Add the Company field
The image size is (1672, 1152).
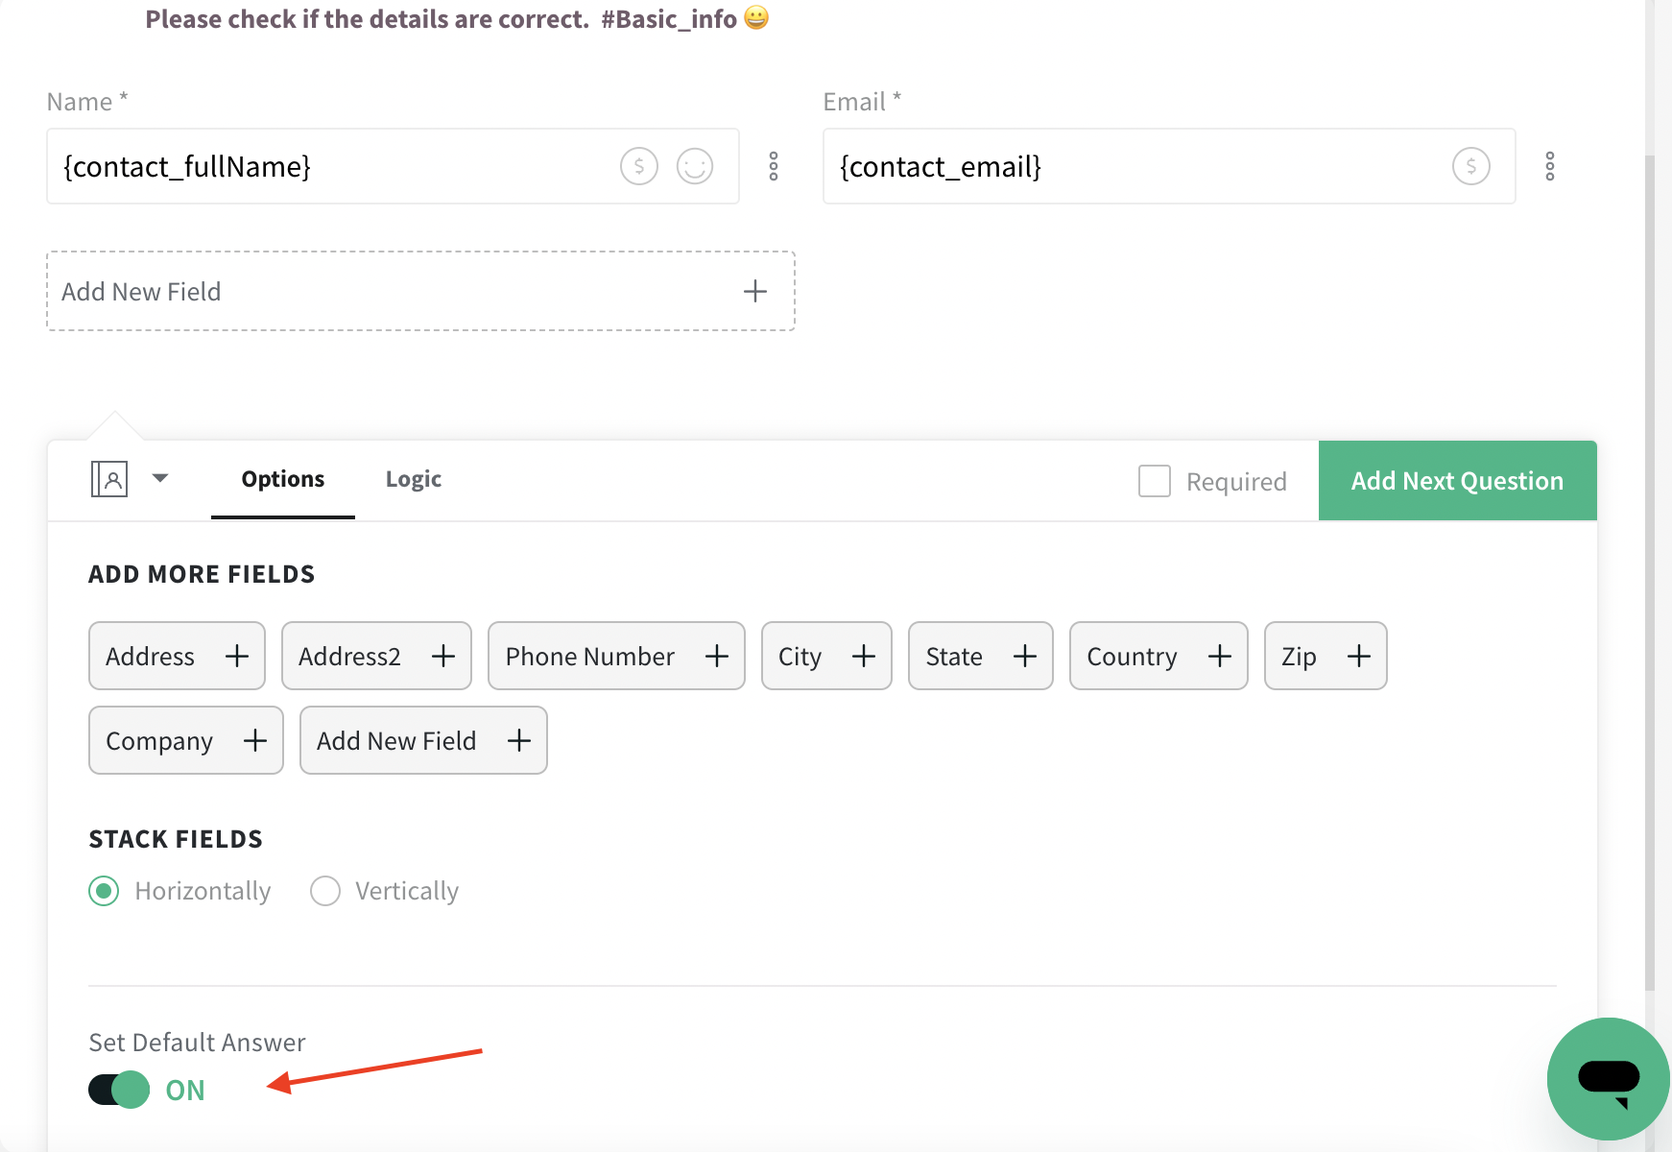point(186,740)
